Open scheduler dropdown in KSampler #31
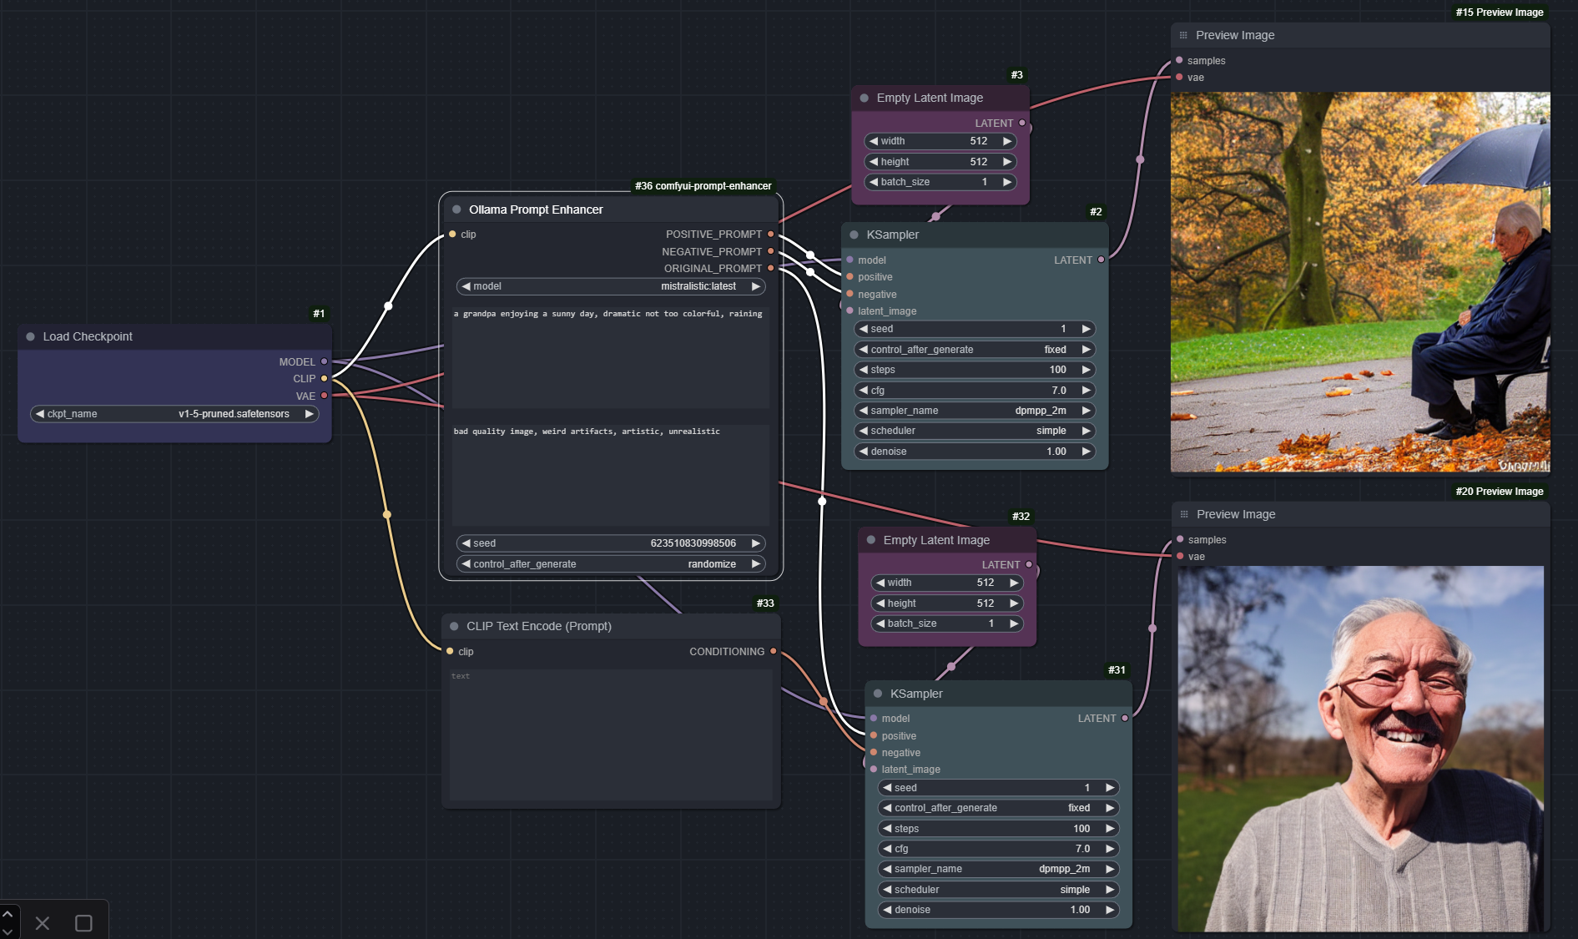 coord(999,890)
